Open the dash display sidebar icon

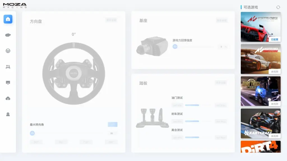pyautogui.click(x=8, y=82)
